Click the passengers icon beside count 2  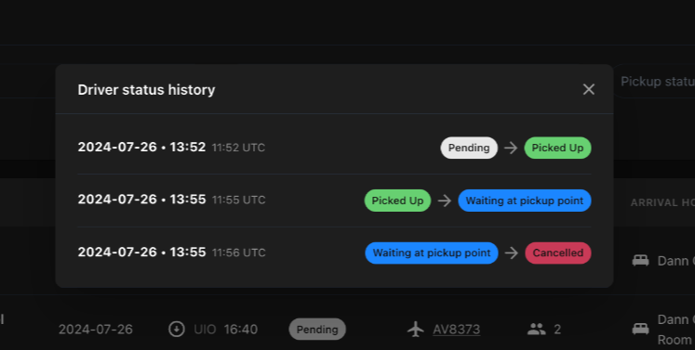click(x=536, y=330)
